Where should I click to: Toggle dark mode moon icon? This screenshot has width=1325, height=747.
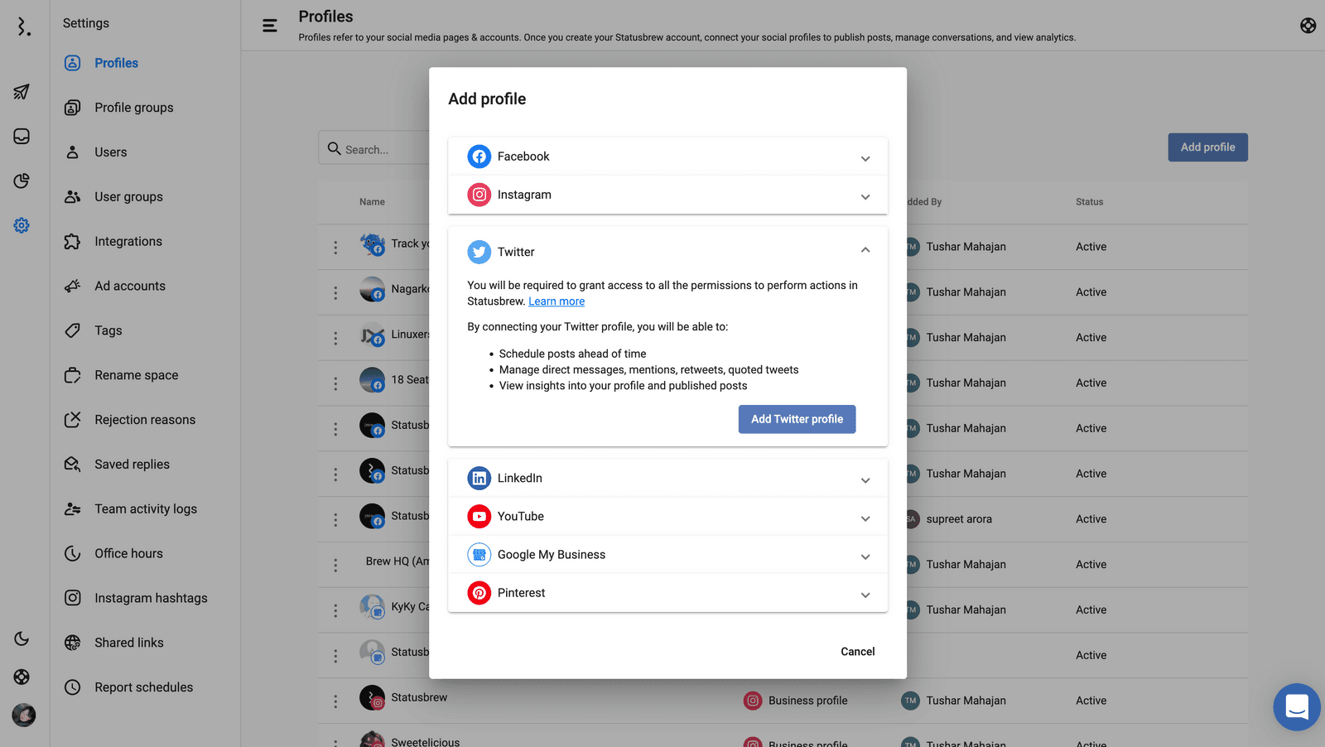click(x=22, y=639)
